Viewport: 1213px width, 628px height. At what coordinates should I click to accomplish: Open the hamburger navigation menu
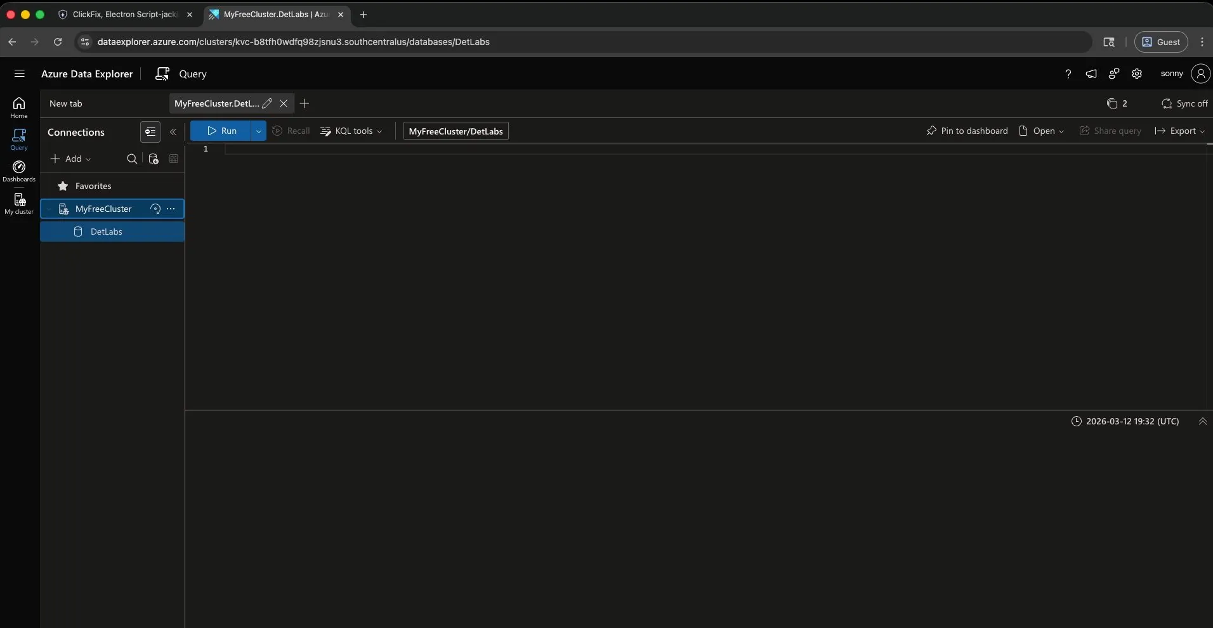(x=19, y=74)
